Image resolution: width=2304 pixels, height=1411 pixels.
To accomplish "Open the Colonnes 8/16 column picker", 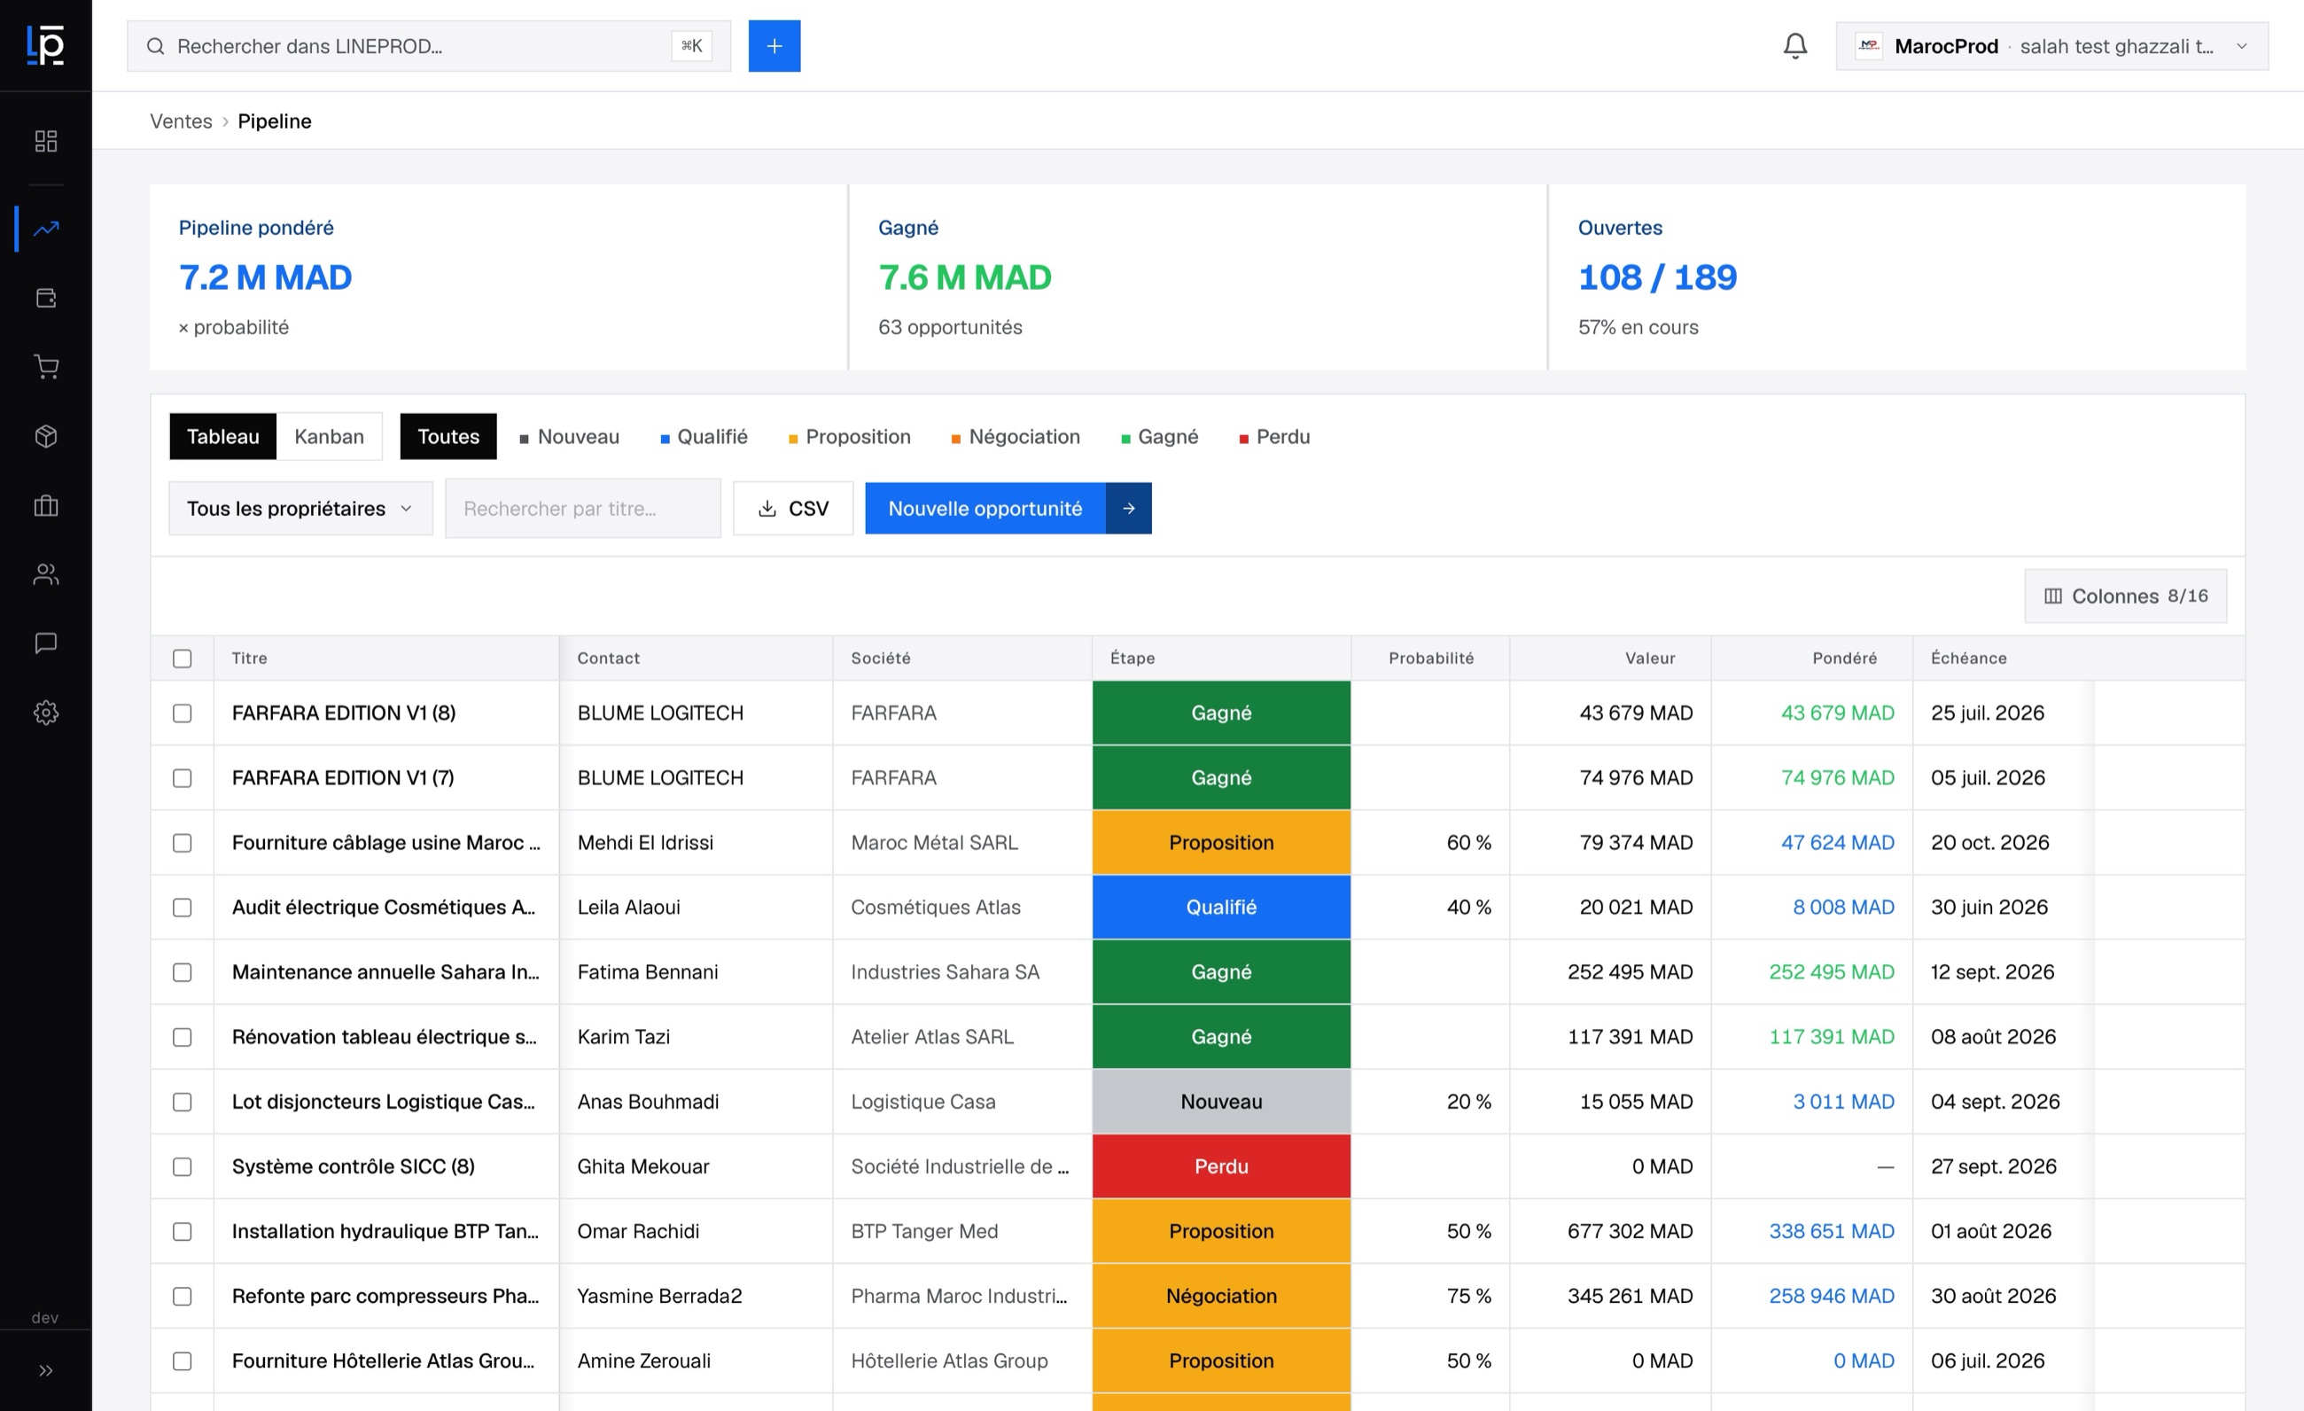I will click(x=2125, y=596).
